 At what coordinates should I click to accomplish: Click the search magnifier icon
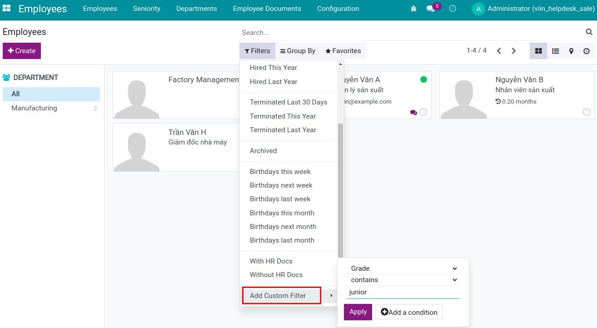(x=589, y=32)
